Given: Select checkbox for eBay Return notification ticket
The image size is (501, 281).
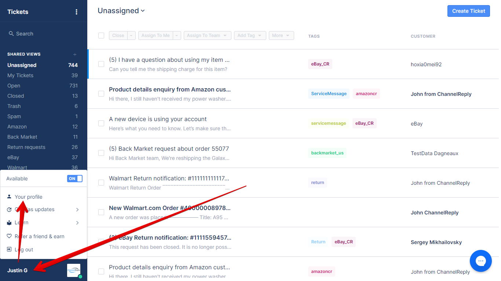Looking at the screenshot, I should tap(101, 242).
